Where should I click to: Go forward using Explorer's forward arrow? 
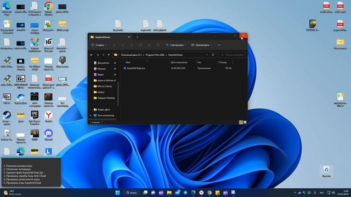point(98,55)
